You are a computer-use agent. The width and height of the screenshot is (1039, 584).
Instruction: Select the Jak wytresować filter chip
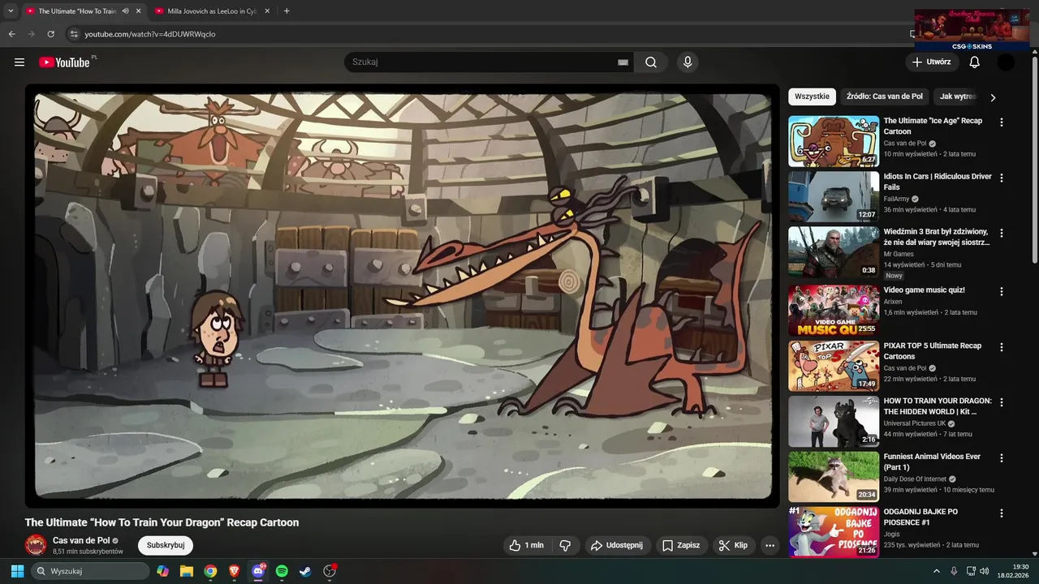click(958, 97)
